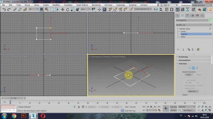Click the green object color swatch

pyautogui.click(x=211, y=20)
